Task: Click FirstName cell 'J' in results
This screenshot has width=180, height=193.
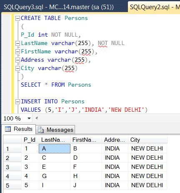Action: 86,185
